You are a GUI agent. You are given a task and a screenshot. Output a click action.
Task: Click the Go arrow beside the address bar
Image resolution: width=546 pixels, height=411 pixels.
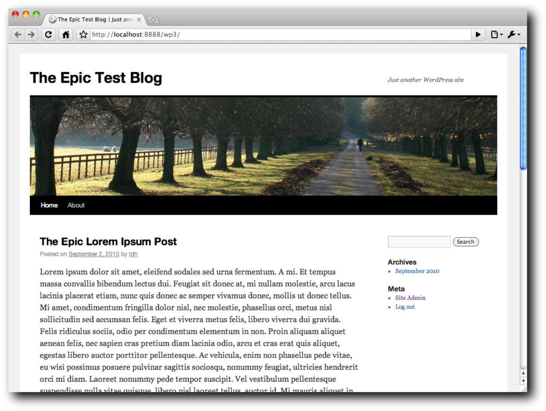click(478, 35)
